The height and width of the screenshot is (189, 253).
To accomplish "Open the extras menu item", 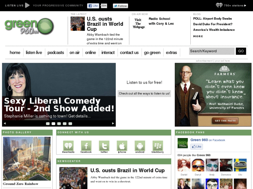I will [x=171, y=52].
